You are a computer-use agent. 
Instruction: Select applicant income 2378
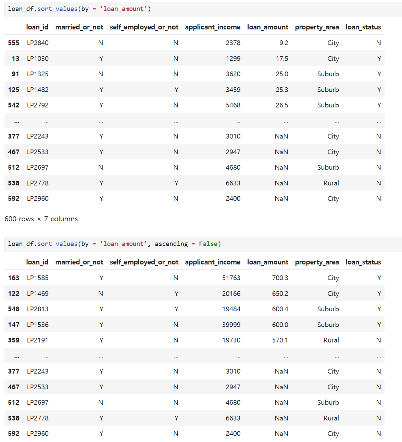233,43
